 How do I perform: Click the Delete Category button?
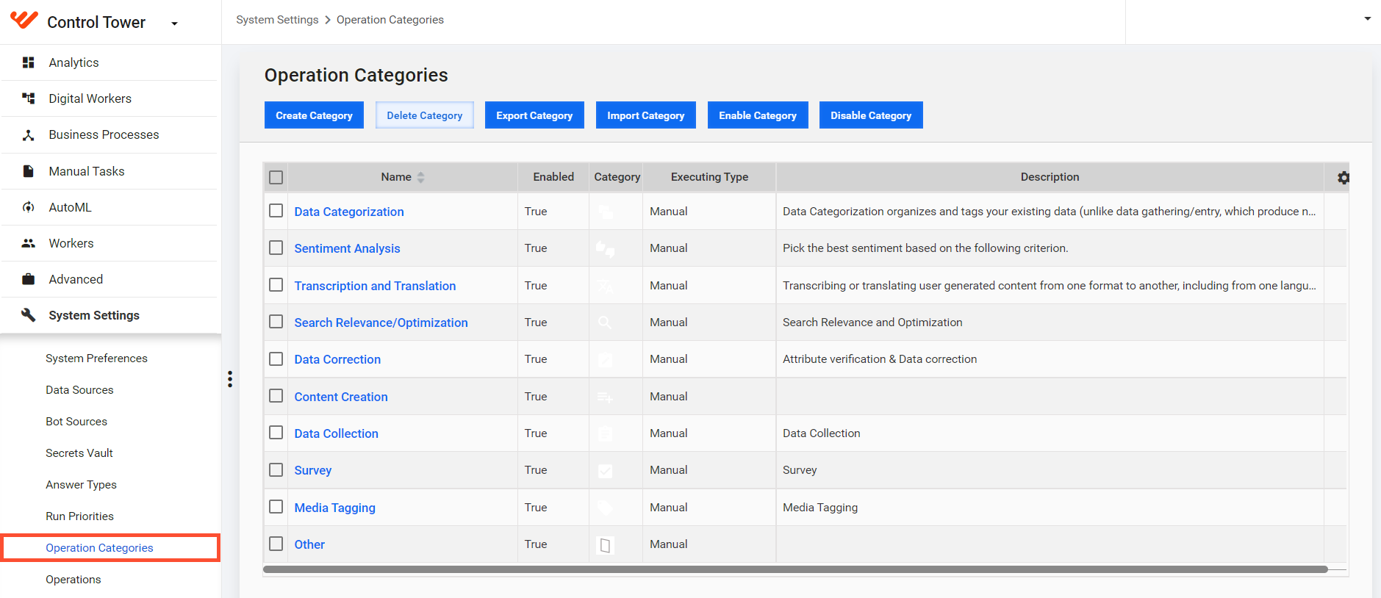(425, 115)
